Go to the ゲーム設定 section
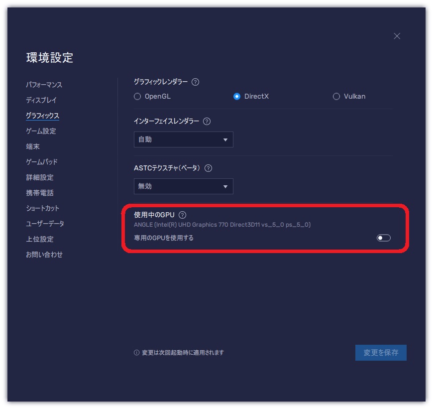 pyautogui.click(x=41, y=131)
